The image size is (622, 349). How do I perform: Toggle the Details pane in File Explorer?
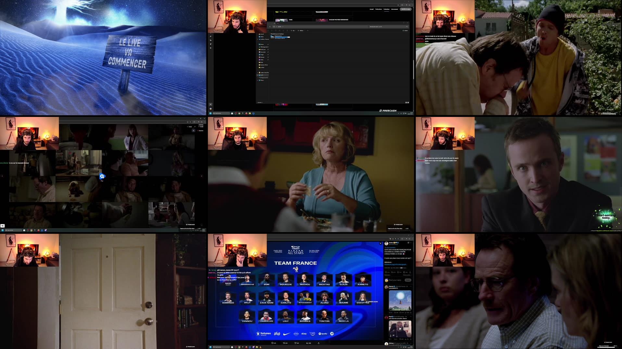(x=405, y=31)
